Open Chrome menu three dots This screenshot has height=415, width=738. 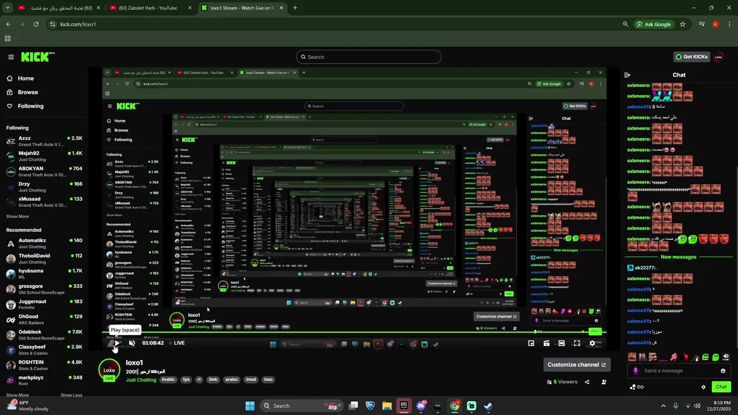point(730,24)
